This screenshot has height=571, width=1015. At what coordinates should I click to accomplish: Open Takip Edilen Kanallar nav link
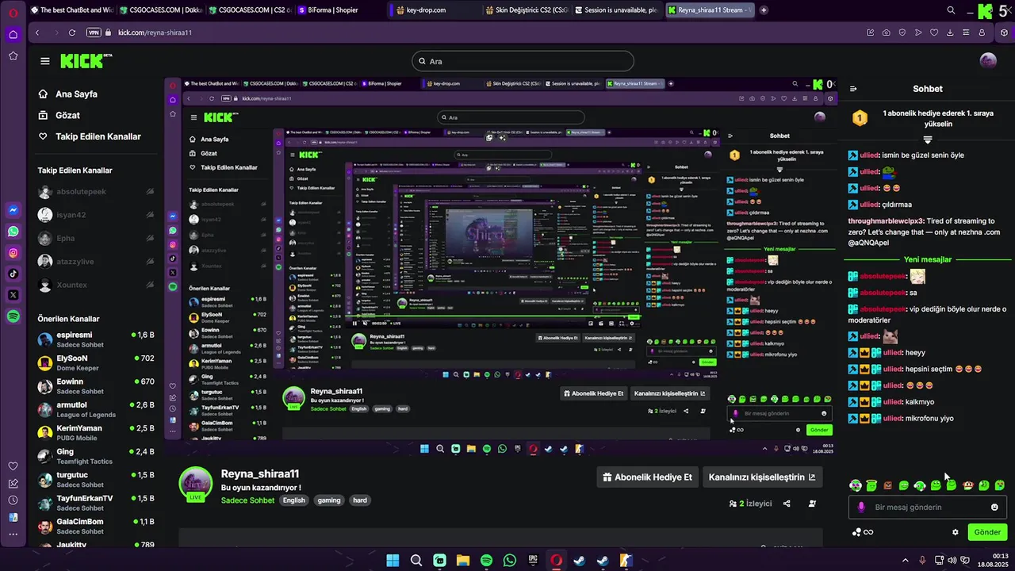pyautogui.click(x=90, y=136)
